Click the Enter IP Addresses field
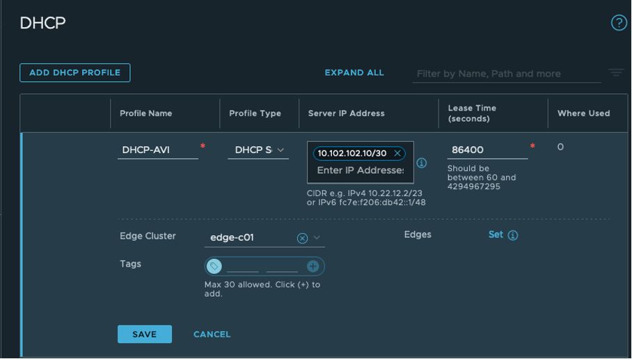The image size is (632, 359). (361, 170)
